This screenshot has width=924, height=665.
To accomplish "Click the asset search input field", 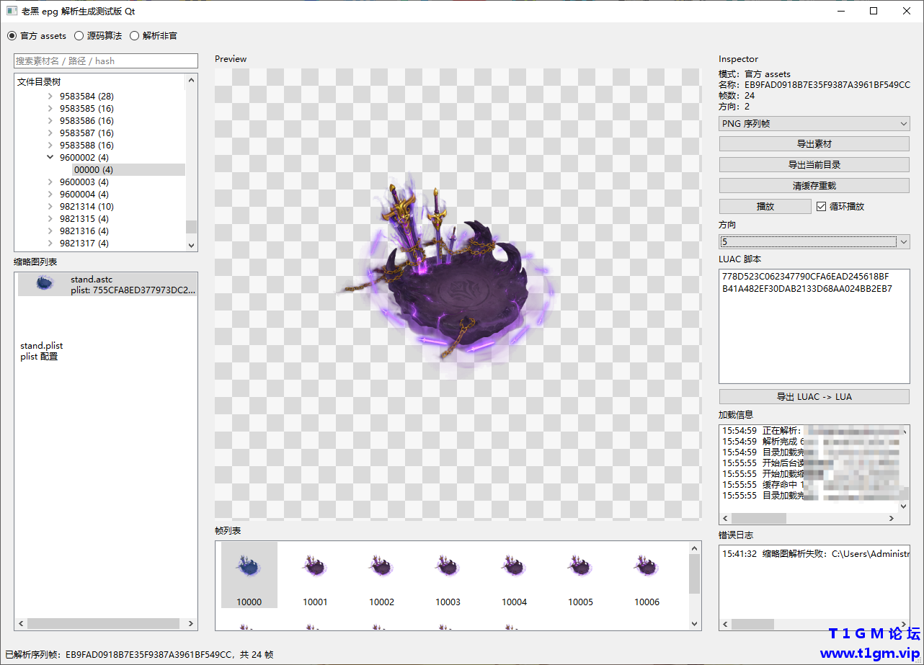I will tap(106, 61).
